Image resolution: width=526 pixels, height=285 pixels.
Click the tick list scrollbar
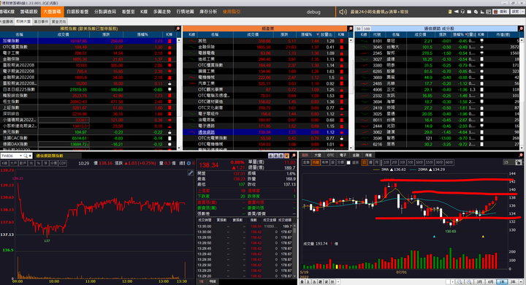coord(294,250)
